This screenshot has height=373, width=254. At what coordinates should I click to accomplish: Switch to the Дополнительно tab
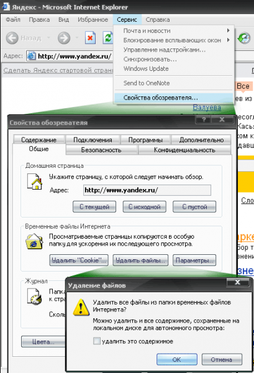pyautogui.click(x=201, y=140)
